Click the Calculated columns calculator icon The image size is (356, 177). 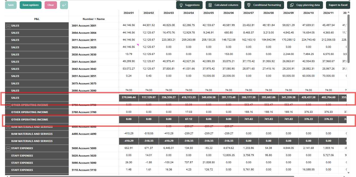click(x=210, y=5)
